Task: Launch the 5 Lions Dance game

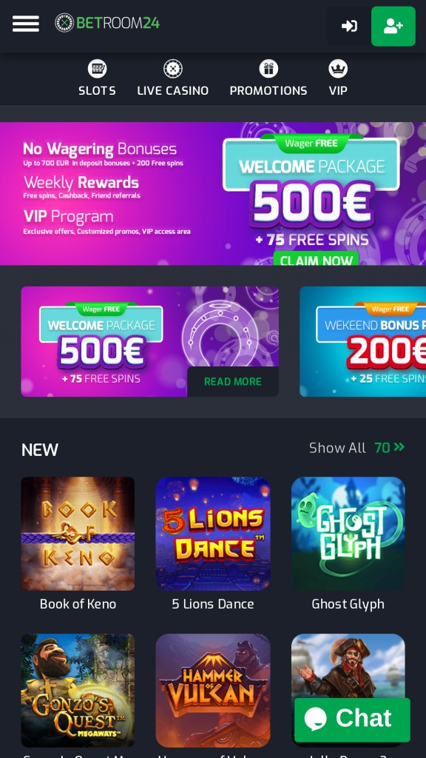Action: point(213,534)
